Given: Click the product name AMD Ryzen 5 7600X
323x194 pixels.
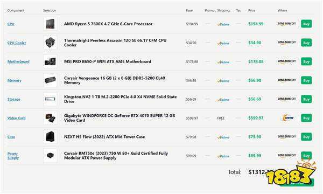Looking at the screenshot, I should coord(108,24).
